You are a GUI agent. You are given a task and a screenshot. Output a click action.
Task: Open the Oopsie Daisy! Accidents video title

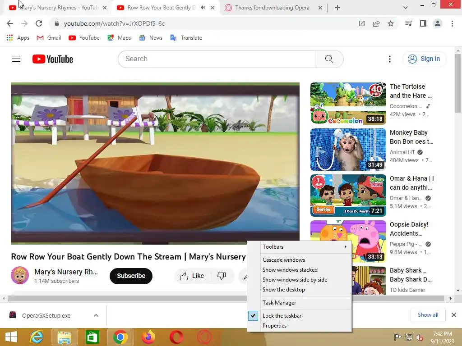pyautogui.click(x=409, y=229)
